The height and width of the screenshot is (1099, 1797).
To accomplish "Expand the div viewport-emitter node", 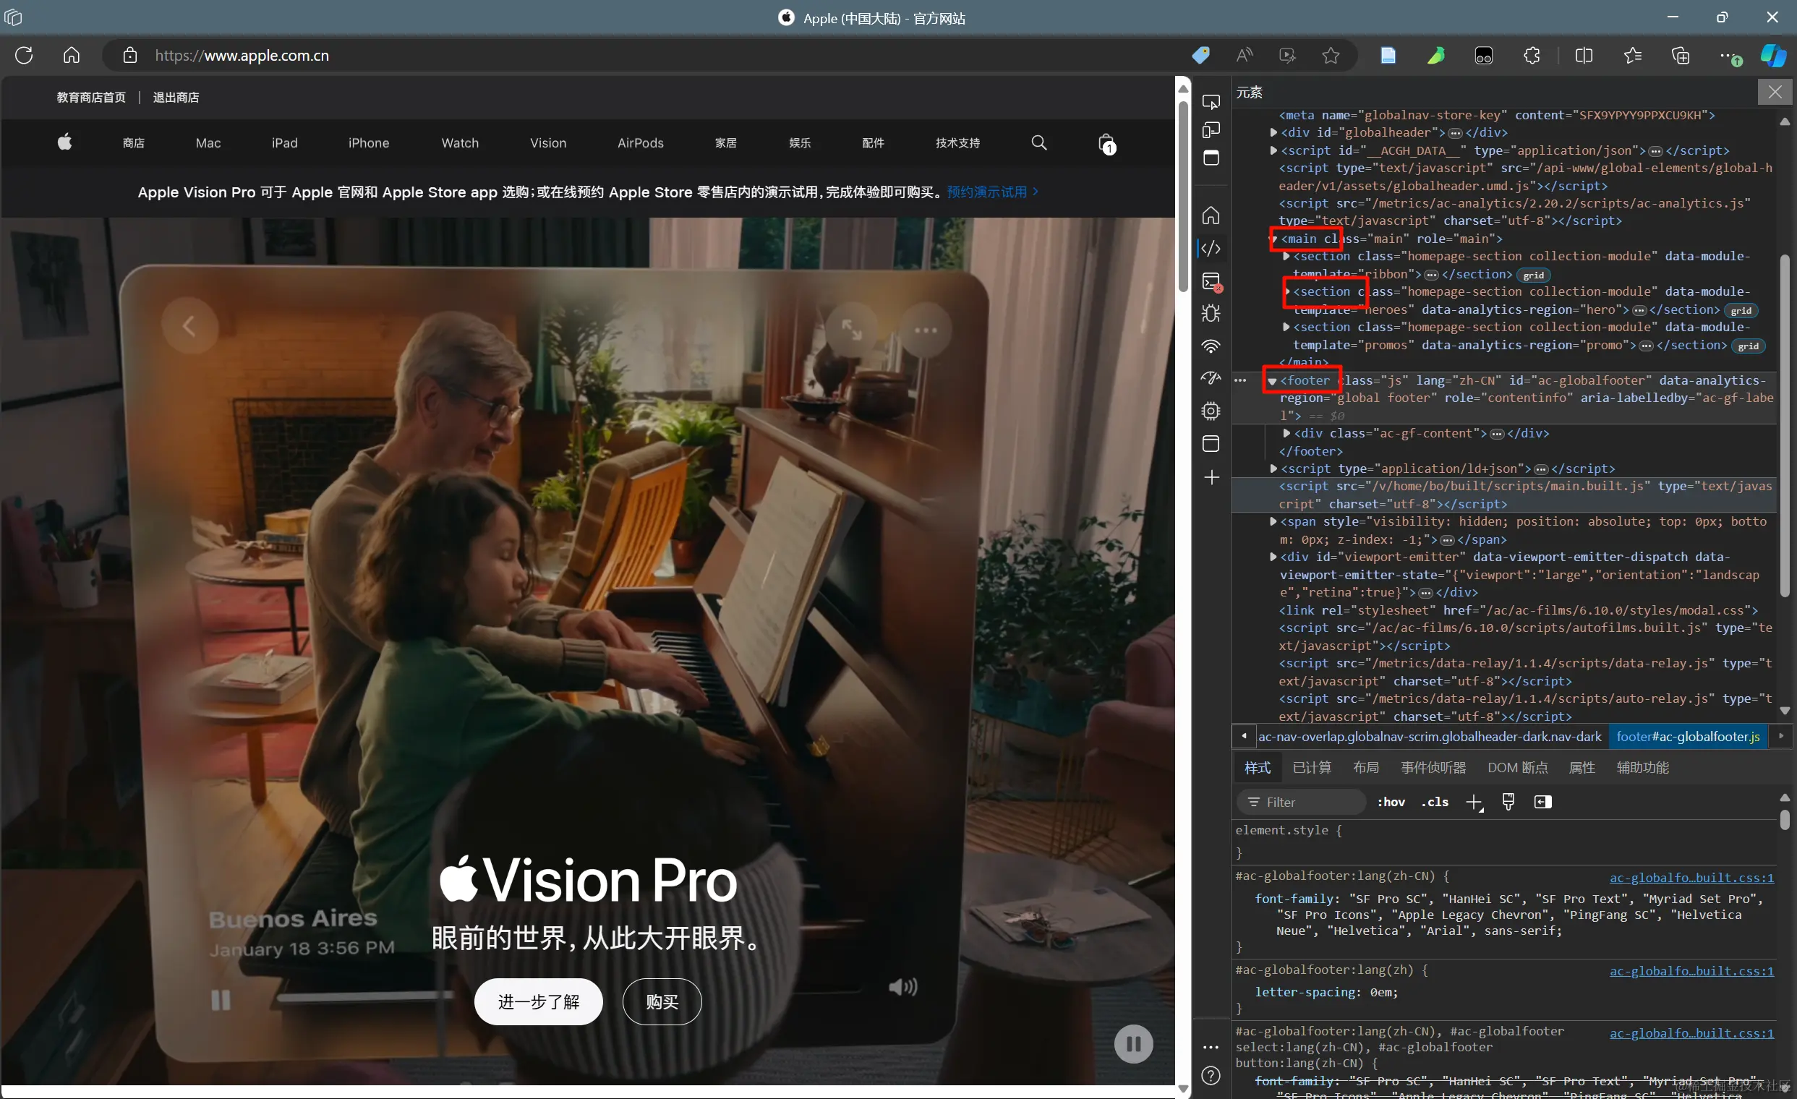I will (1273, 557).
